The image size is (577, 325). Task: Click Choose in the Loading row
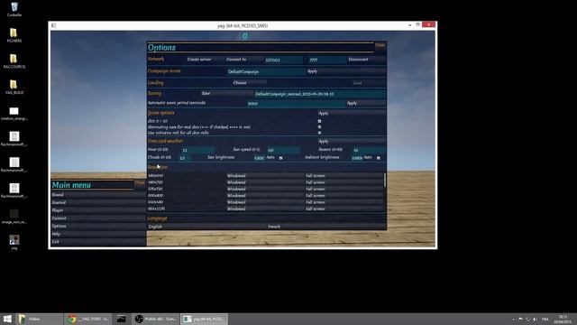[249, 83]
